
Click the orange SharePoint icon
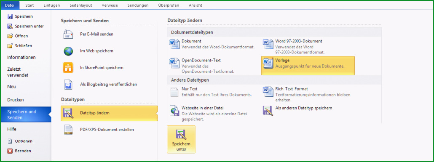tap(68, 68)
